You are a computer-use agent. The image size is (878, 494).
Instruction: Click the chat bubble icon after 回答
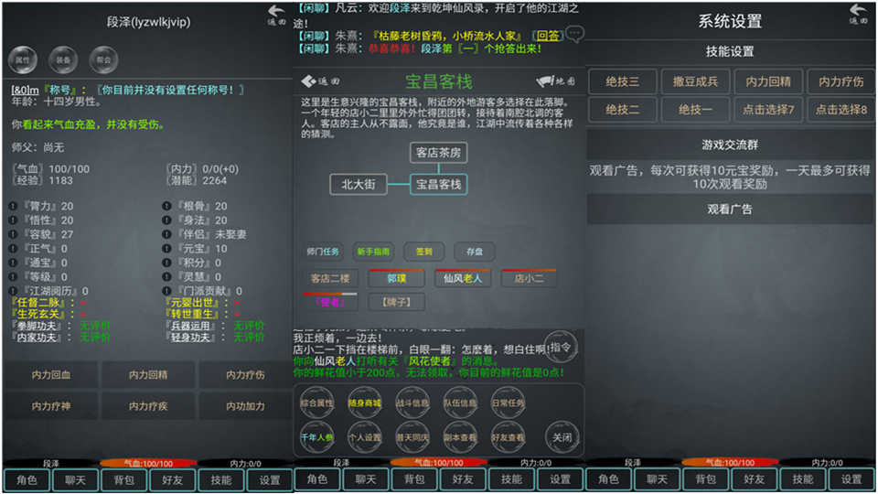pos(574,35)
